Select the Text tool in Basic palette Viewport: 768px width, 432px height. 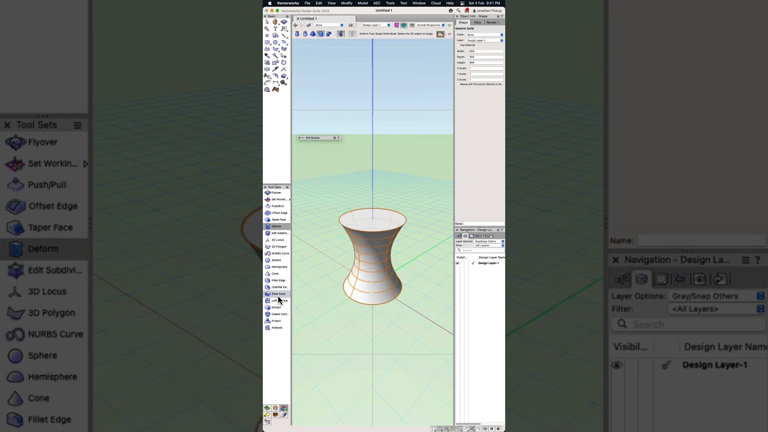tap(275, 29)
